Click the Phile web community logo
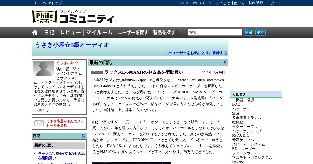This screenshot has width=313, height=164. coord(73,17)
